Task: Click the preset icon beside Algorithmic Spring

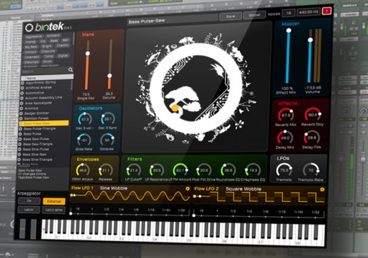Action: (23, 83)
